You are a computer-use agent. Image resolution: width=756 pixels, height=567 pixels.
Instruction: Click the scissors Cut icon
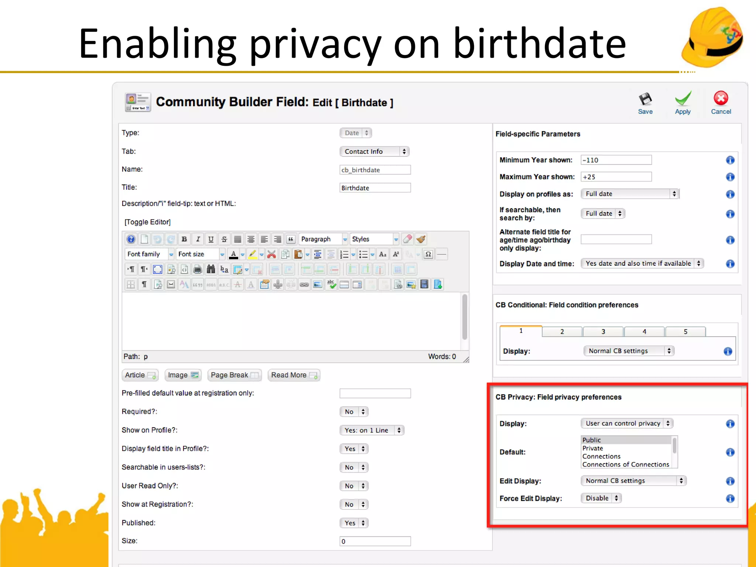(272, 254)
